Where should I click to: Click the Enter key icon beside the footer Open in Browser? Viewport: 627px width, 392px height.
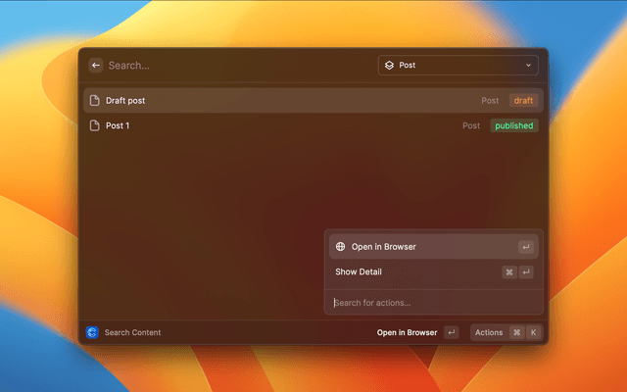451,332
